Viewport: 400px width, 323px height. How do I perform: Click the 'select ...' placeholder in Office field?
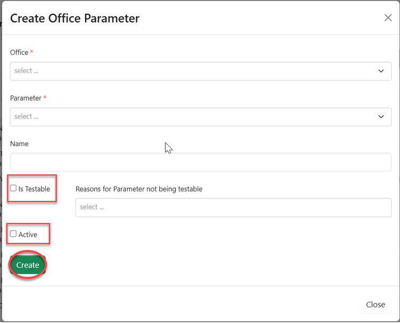[26, 71]
